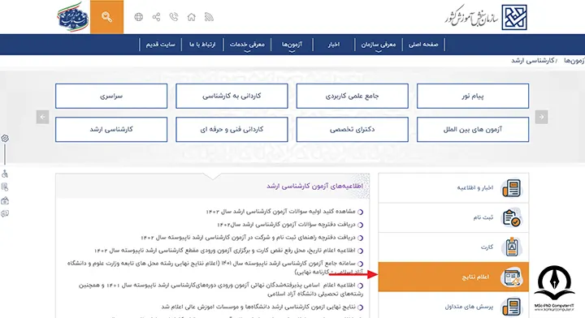Click the phone contact icon
The image size is (585, 318).
(x=174, y=17)
